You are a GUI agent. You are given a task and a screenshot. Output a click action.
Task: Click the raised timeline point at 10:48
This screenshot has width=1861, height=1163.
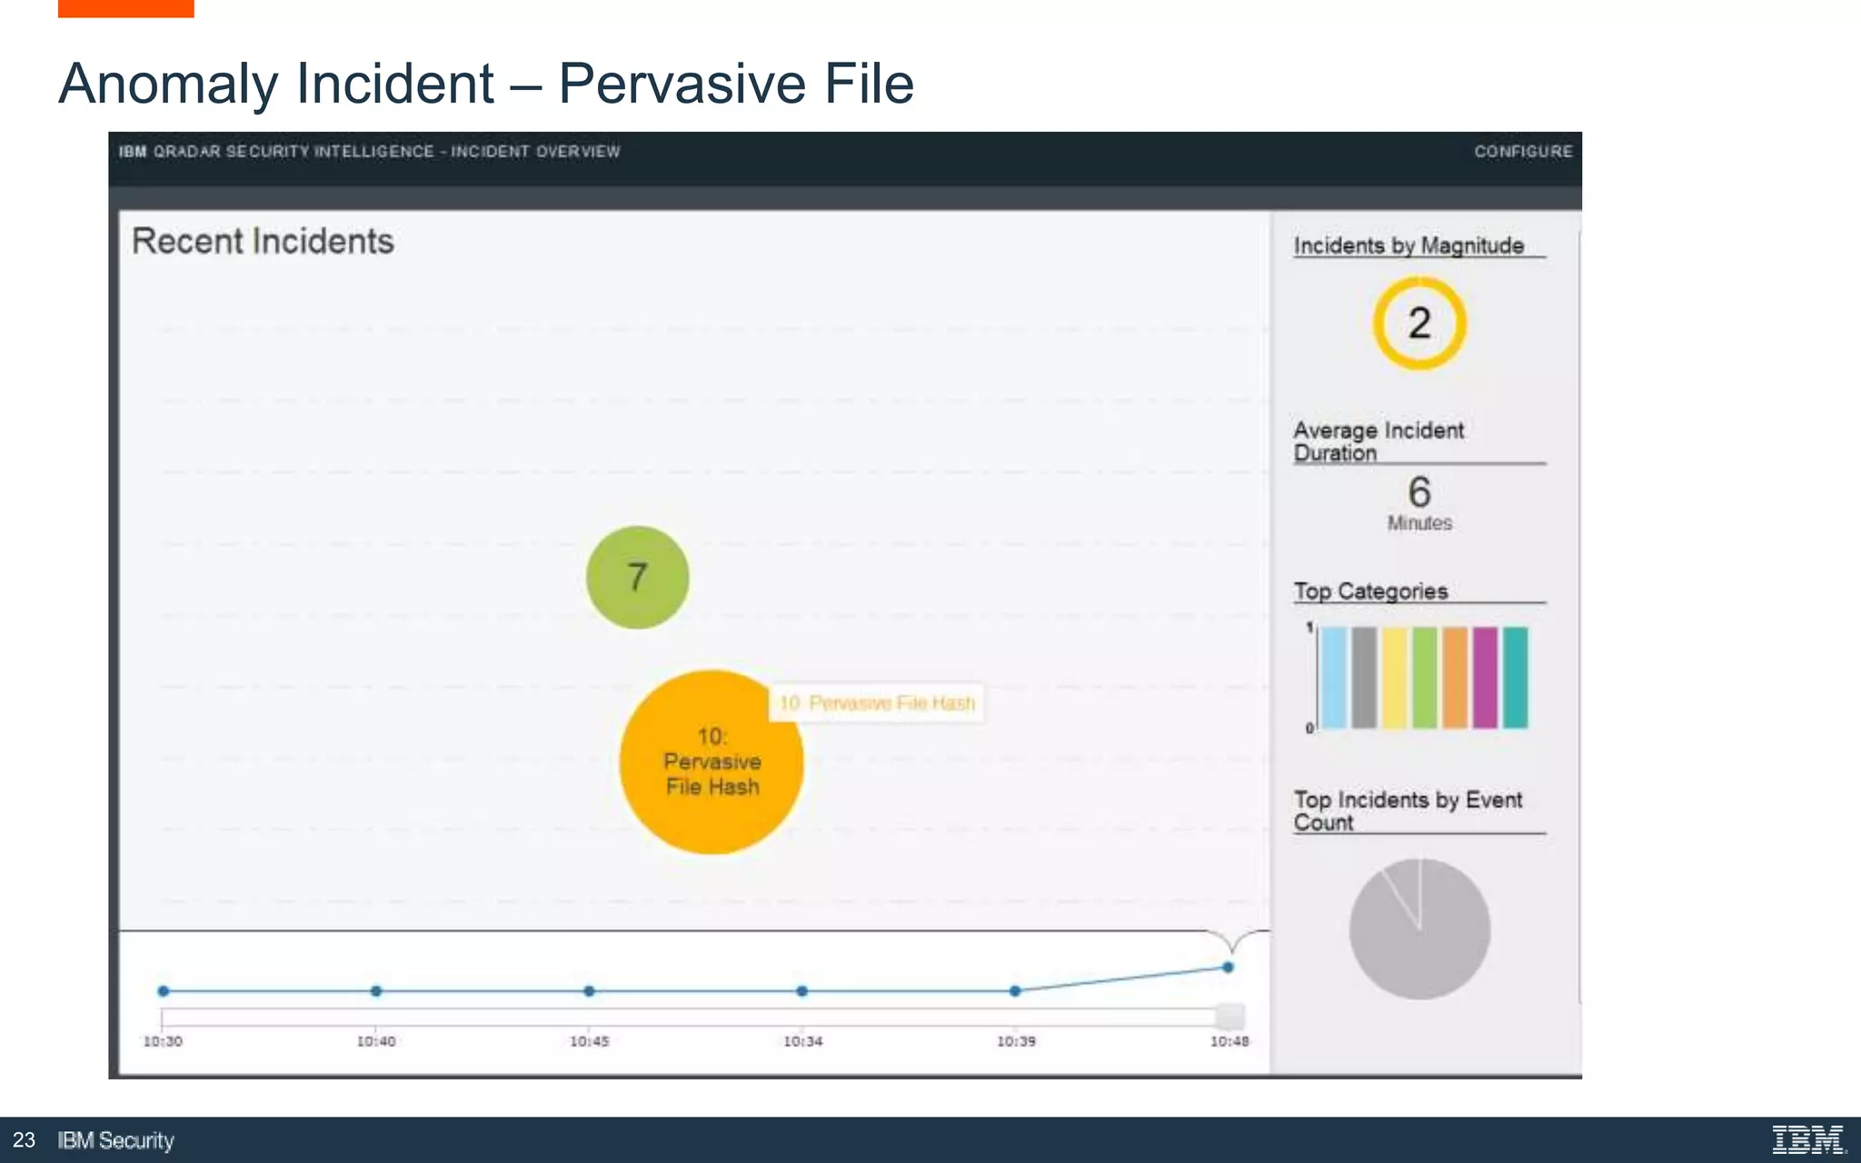pos(1228,968)
